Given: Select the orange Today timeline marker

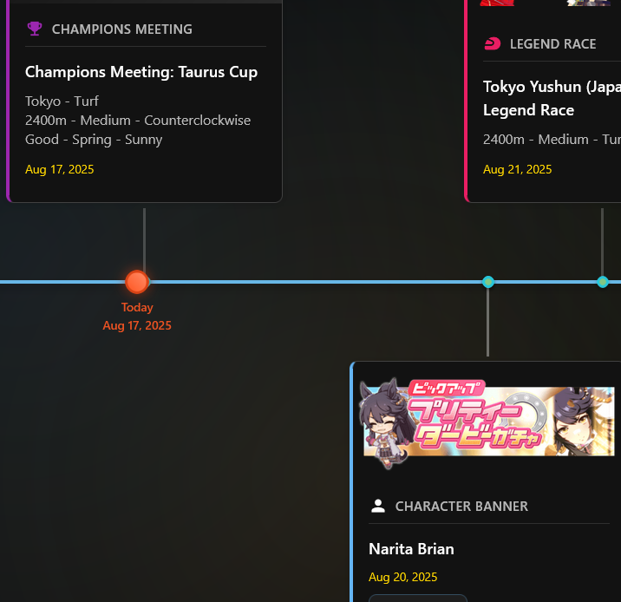Looking at the screenshot, I should 137,282.
